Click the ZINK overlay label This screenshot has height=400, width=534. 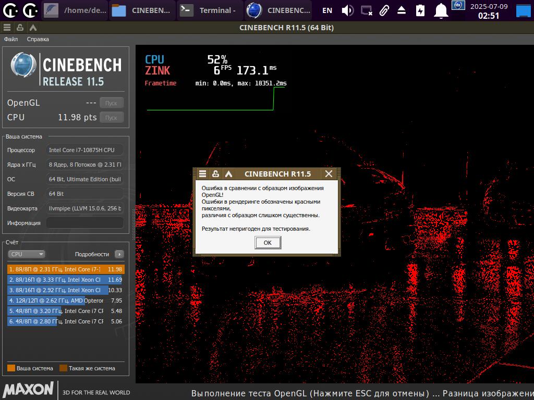coord(157,70)
